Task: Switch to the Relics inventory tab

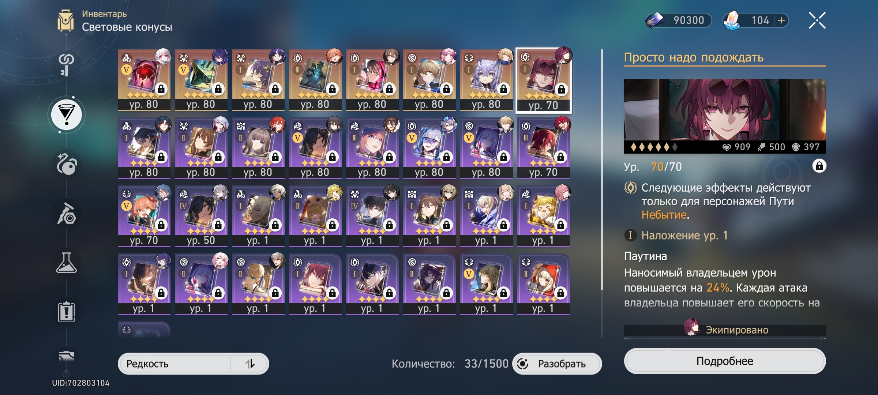Action: click(x=66, y=164)
